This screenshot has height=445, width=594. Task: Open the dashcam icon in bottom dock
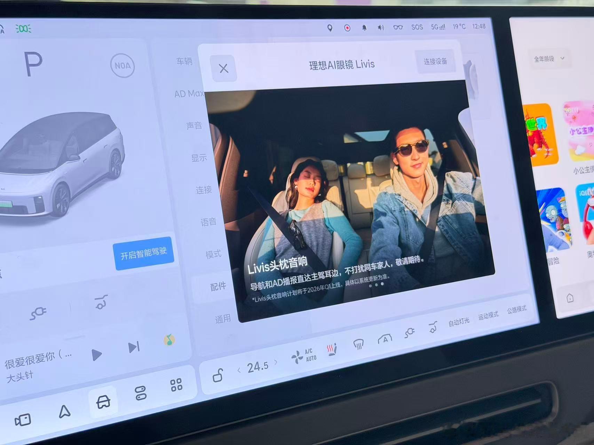tap(23, 420)
